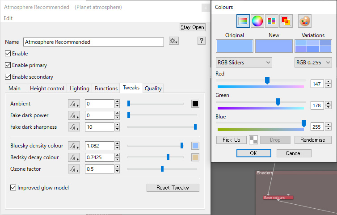Click the New colour swatch
This screenshot has width=337, height=215.
click(x=274, y=46)
